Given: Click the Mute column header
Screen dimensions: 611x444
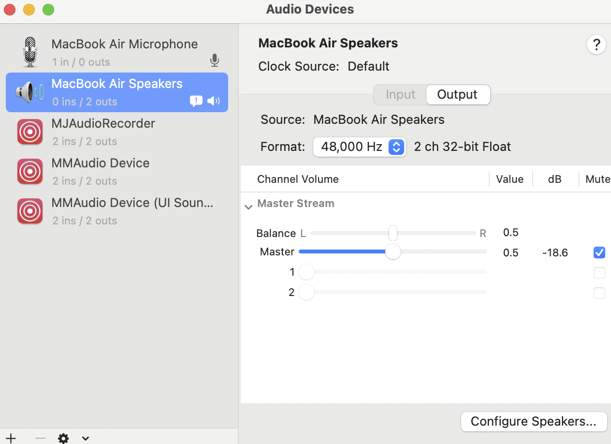Looking at the screenshot, I should pyautogui.click(x=598, y=179).
